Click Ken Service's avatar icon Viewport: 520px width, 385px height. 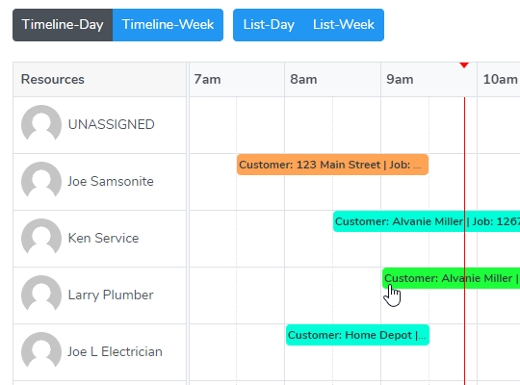[41, 238]
